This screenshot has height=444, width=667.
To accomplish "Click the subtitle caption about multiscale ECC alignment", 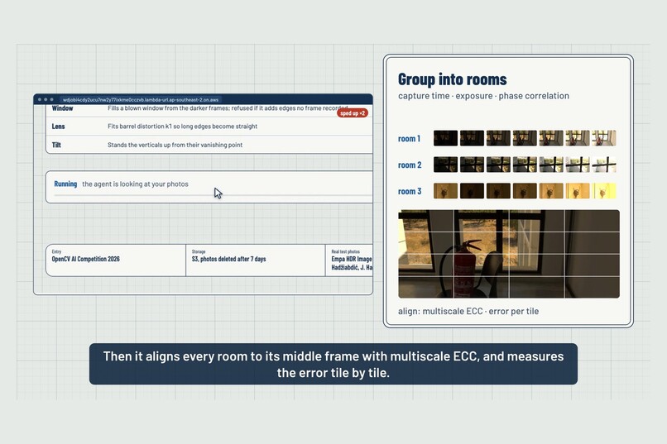I will click(333, 364).
